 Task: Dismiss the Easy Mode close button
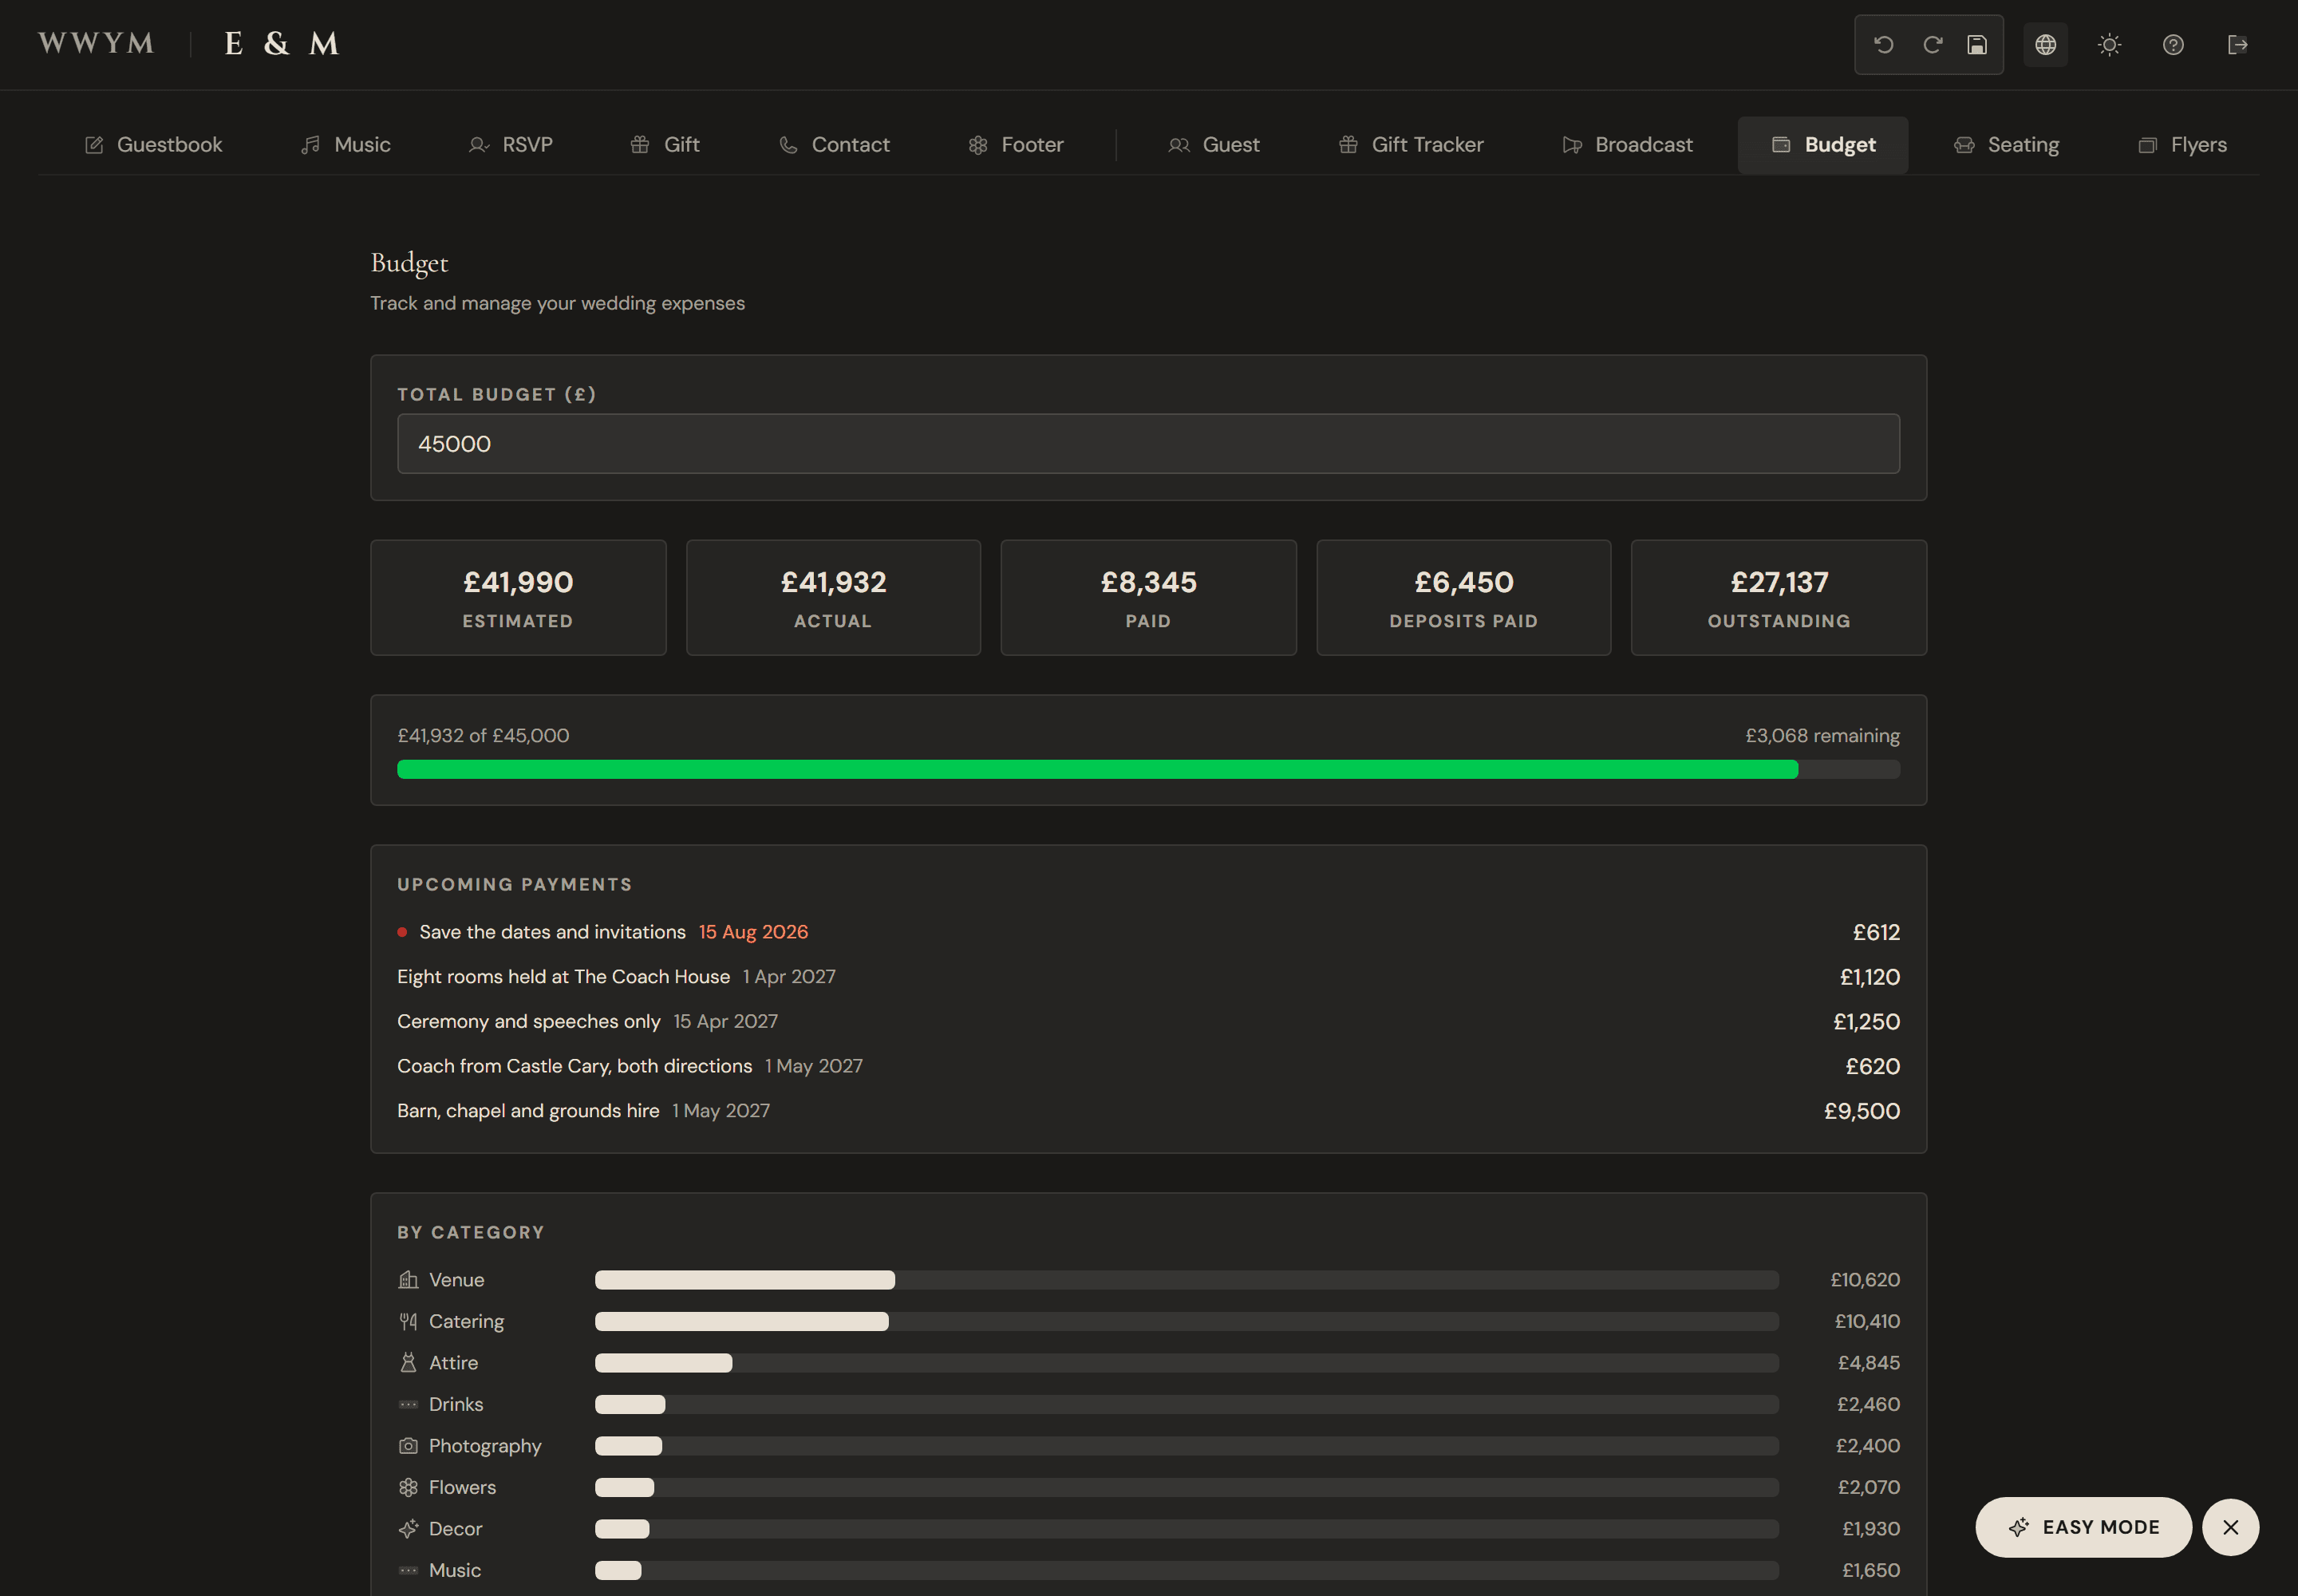point(2230,1527)
